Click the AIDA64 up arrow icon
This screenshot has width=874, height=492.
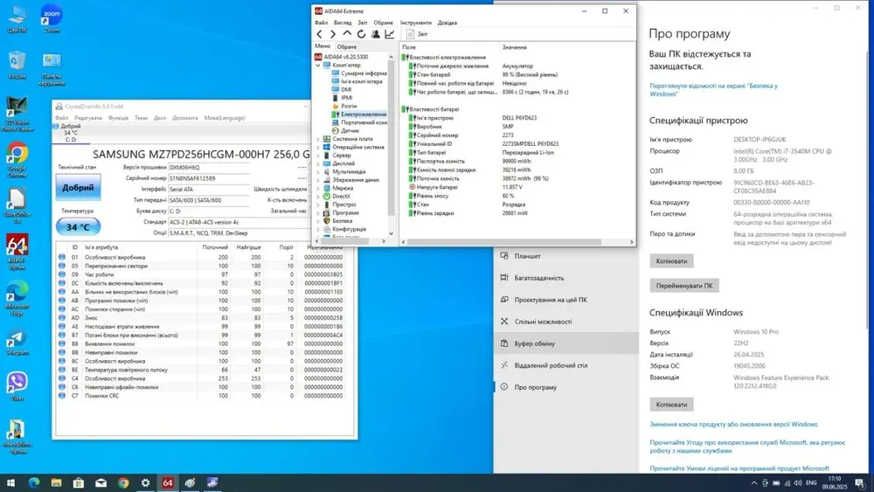click(x=347, y=34)
